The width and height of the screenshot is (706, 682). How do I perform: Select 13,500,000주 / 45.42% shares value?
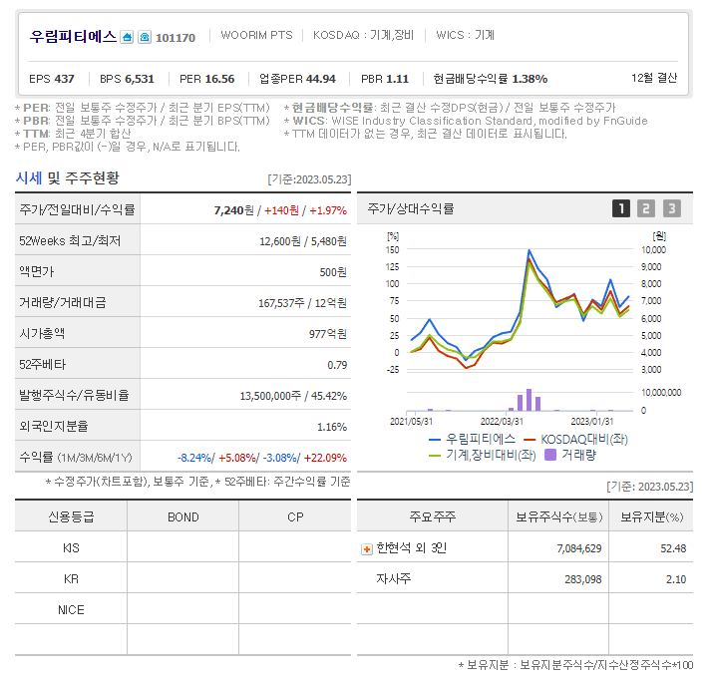(293, 396)
